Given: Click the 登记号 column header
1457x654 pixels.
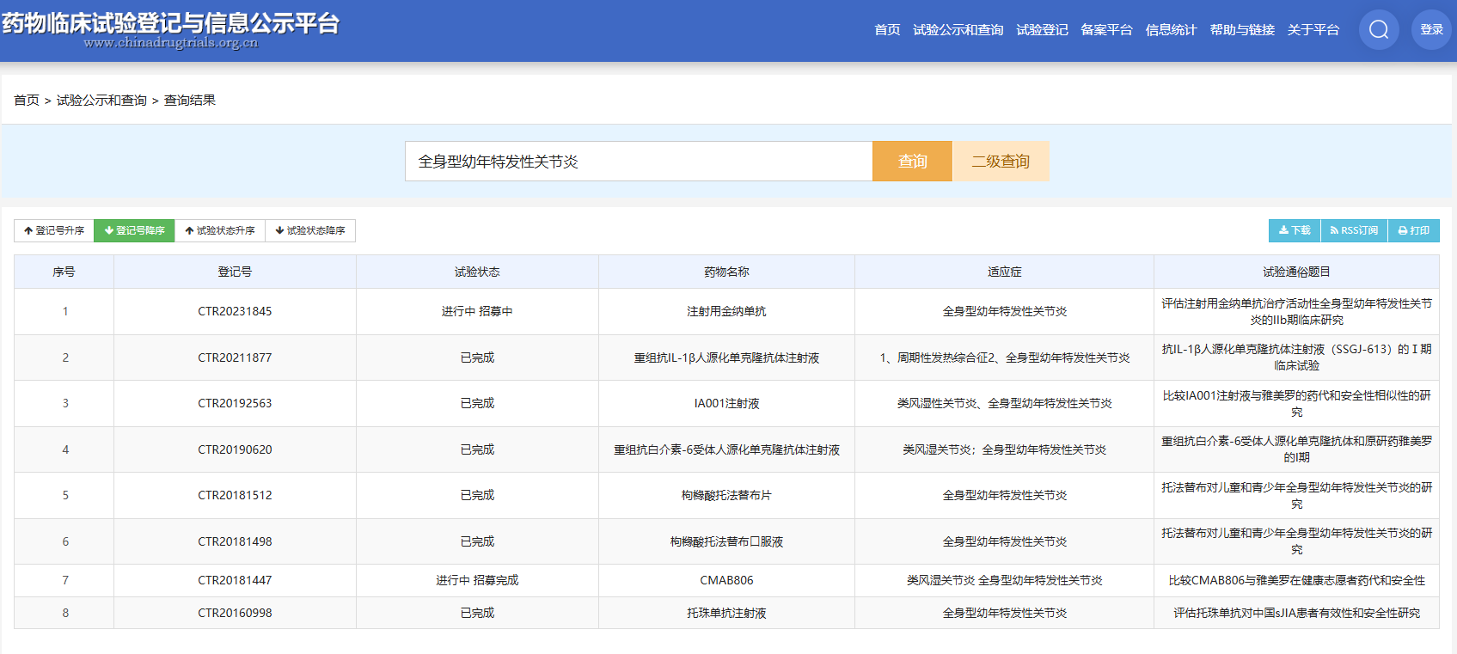Looking at the screenshot, I should click(x=235, y=272).
